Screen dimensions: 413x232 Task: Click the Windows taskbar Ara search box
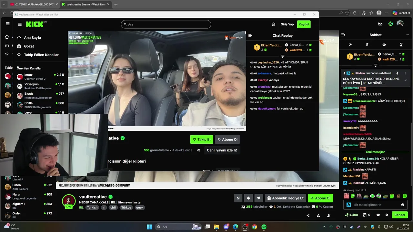tap(178, 227)
